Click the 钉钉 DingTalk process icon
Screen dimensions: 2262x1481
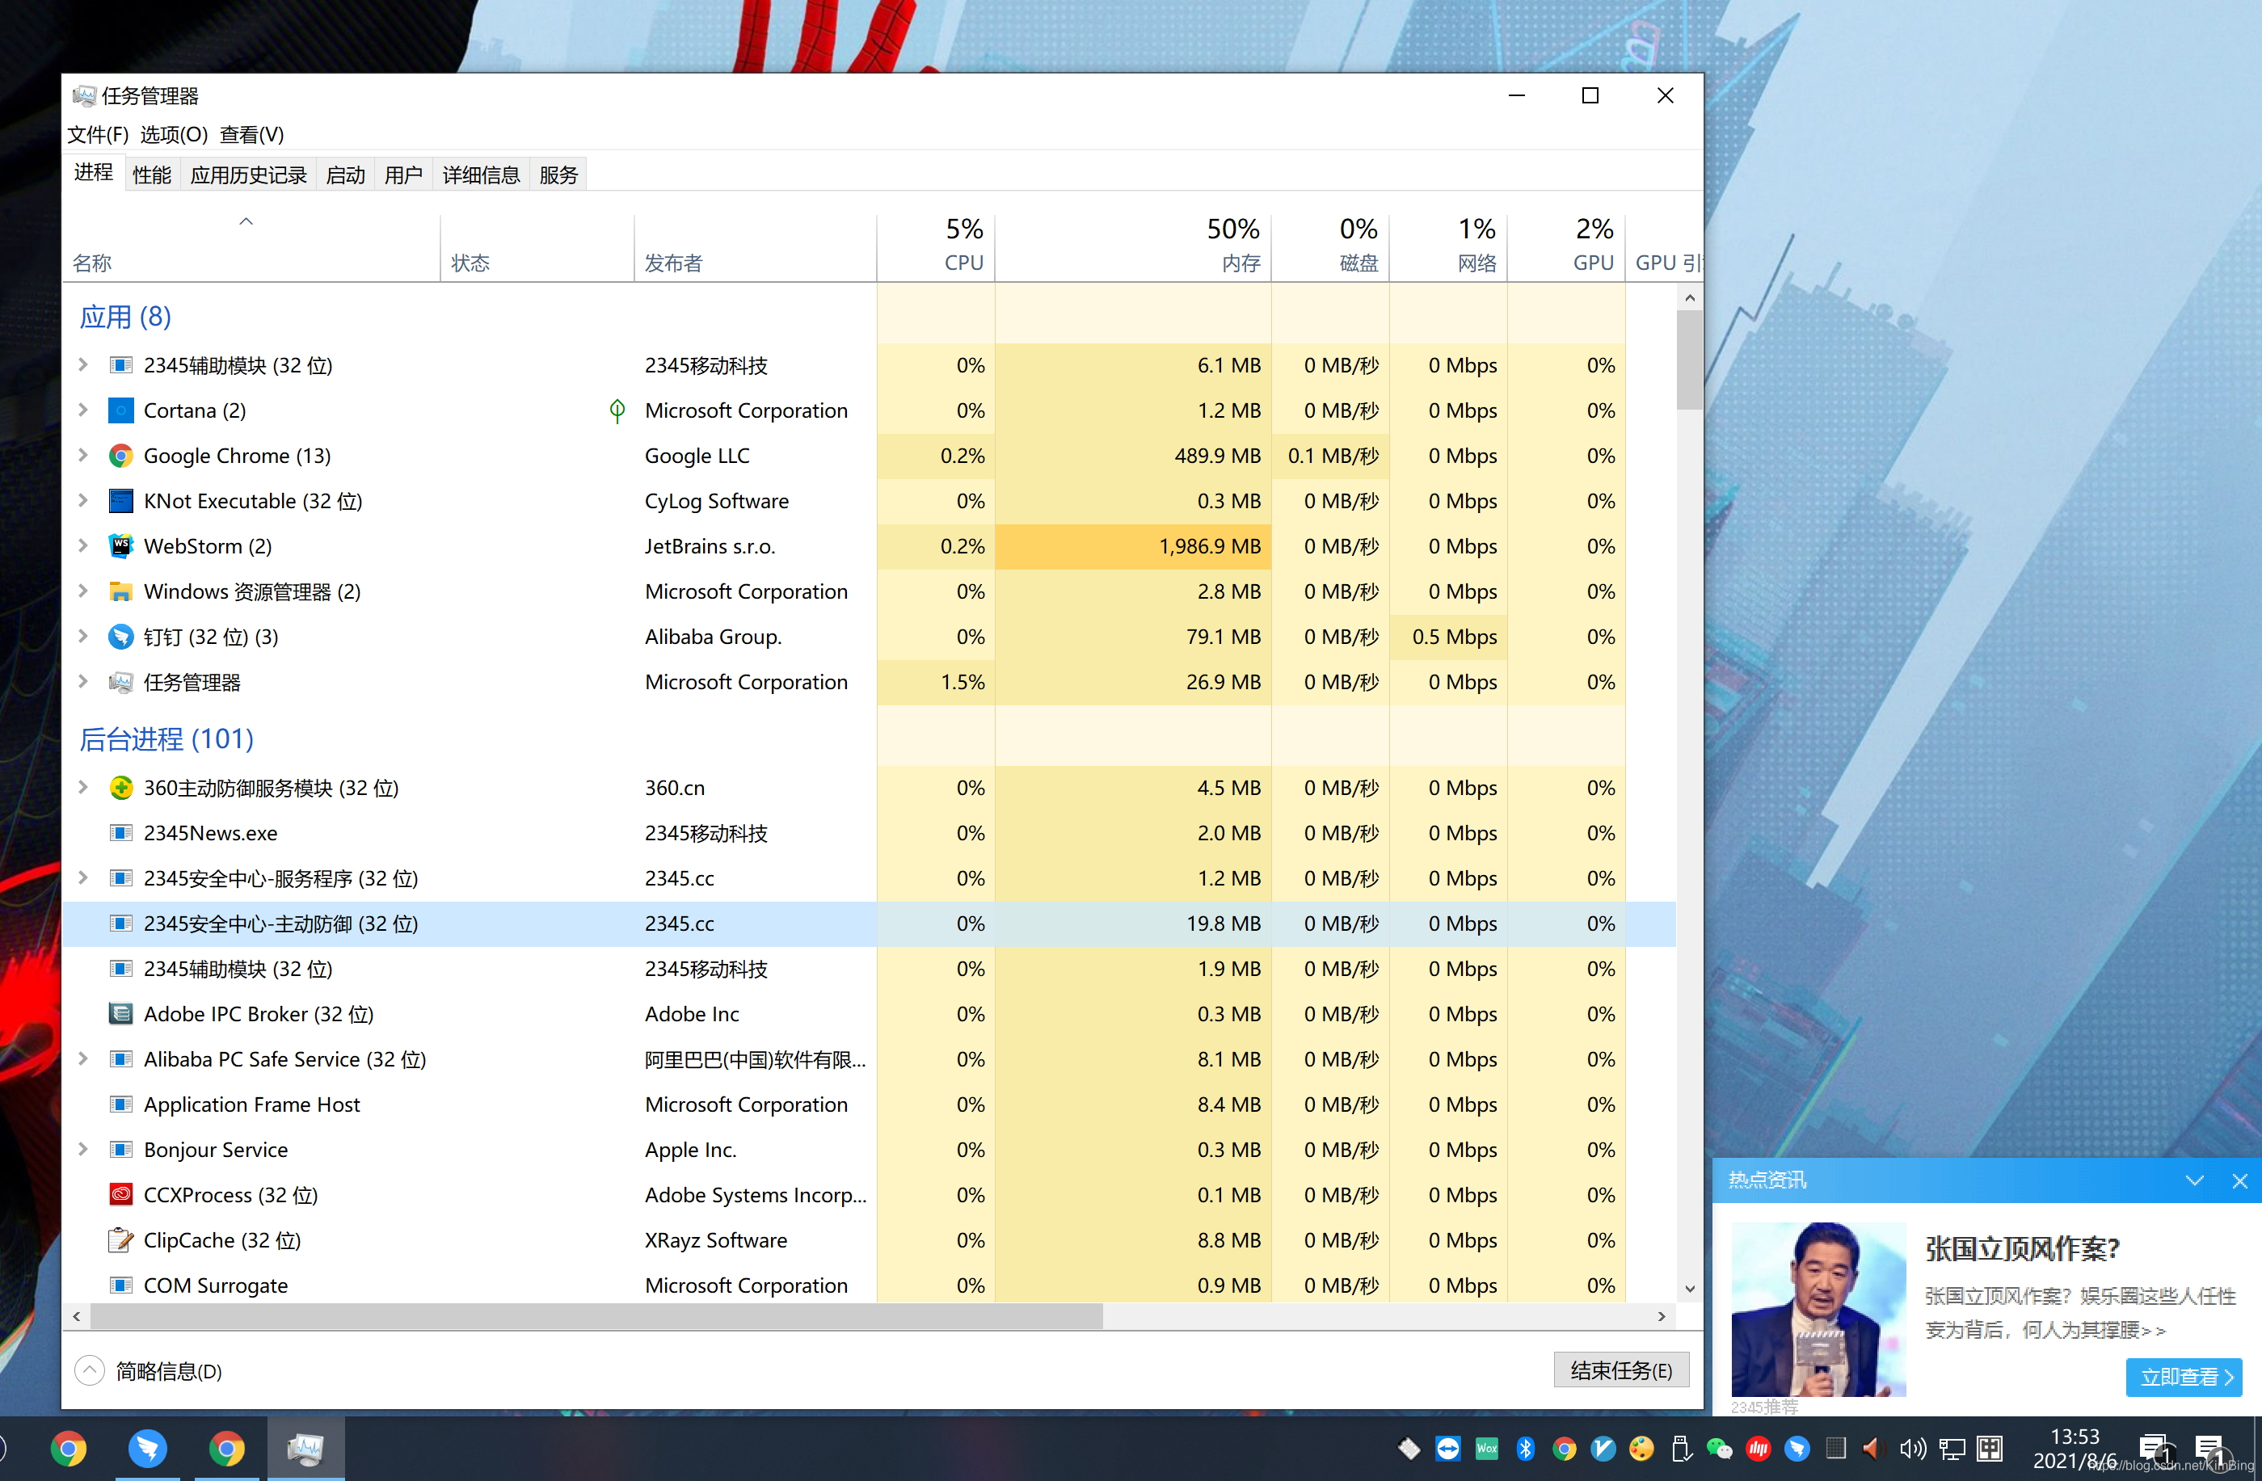click(120, 637)
